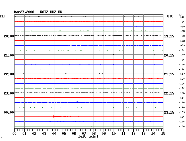
Task: Click the 21:15 UTC time label
Action: click(169, 74)
